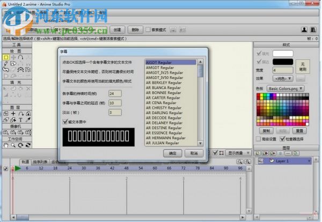Select the Zoom Workspace magnifier tool
Viewport: 322px width, 222px height.
tap(13, 145)
